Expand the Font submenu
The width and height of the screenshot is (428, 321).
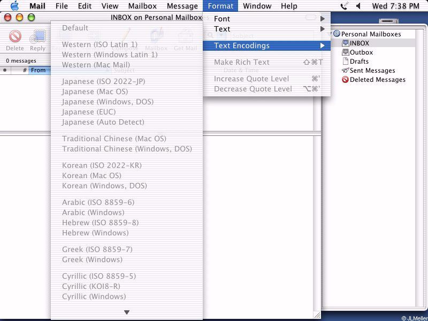pyautogui.click(x=266, y=19)
